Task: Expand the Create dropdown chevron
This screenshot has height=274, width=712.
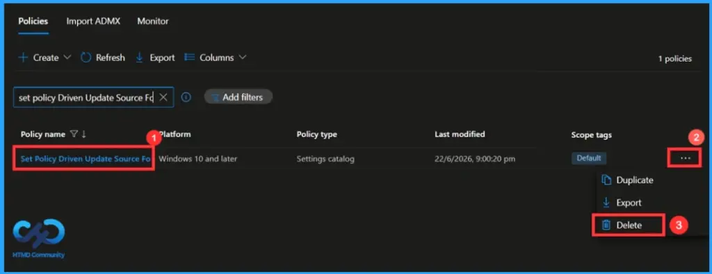Action: click(67, 58)
